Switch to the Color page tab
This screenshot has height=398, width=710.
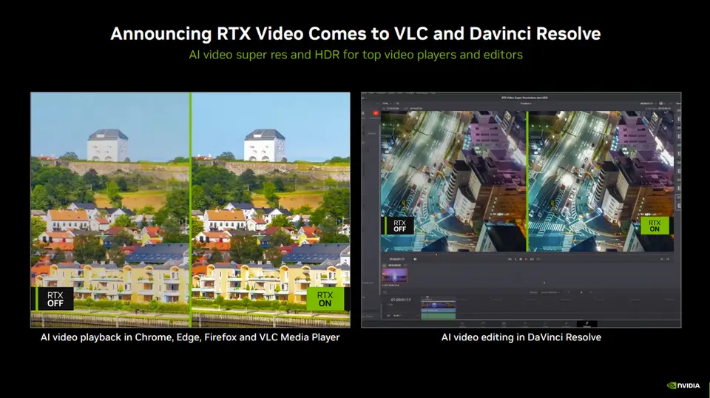pos(545,324)
